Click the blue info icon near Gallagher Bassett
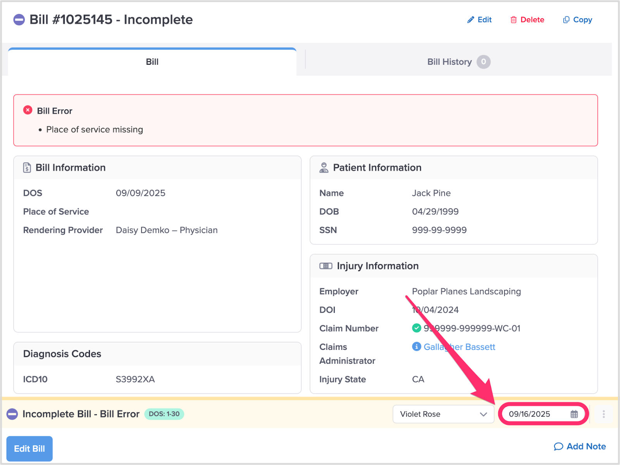This screenshot has height=465, width=620. coord(417,346)
